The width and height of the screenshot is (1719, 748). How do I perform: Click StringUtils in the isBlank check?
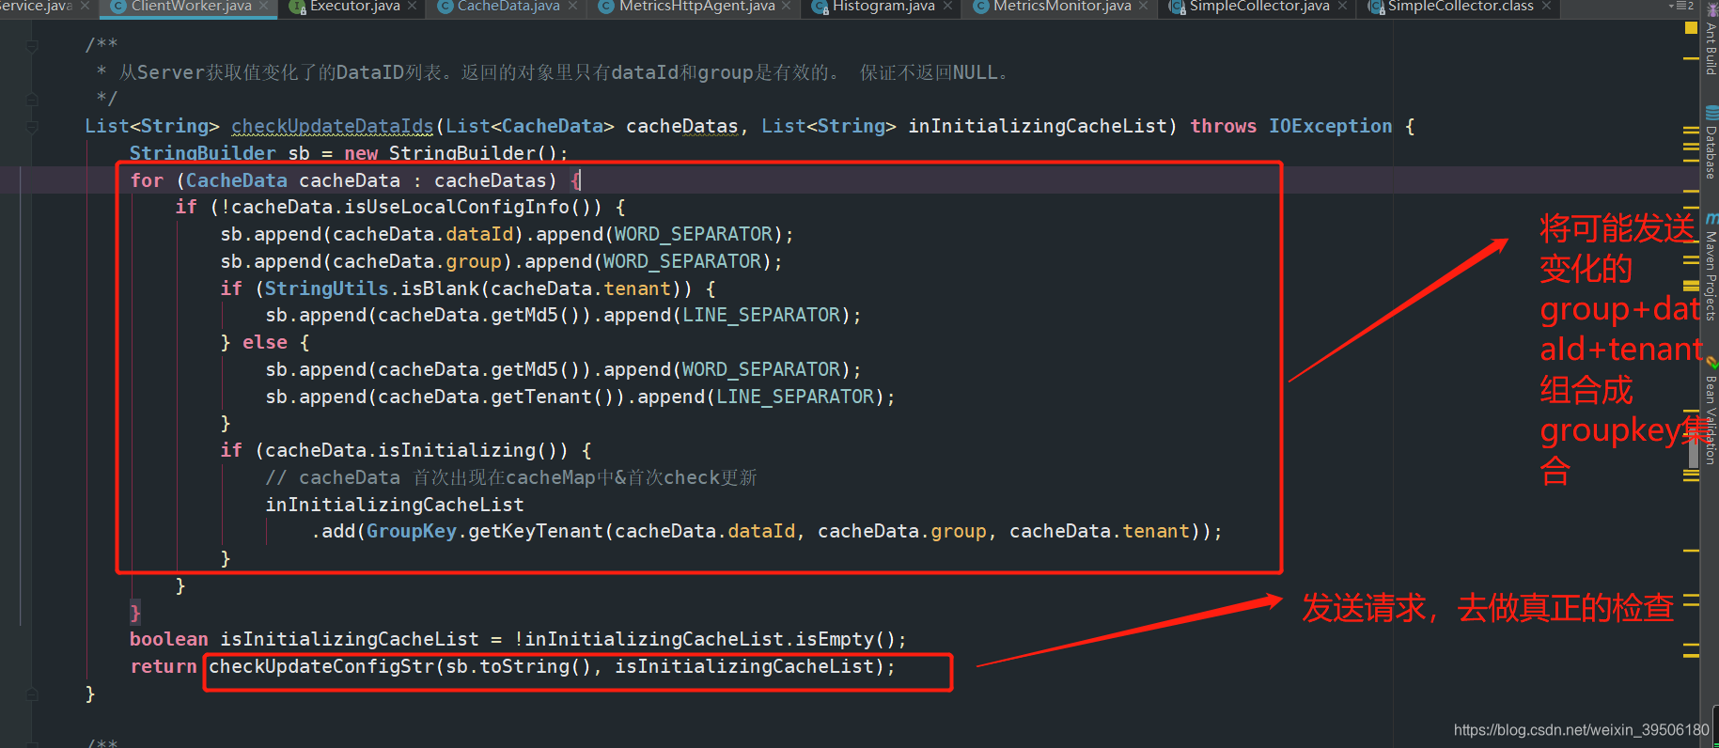coord(326,288)
